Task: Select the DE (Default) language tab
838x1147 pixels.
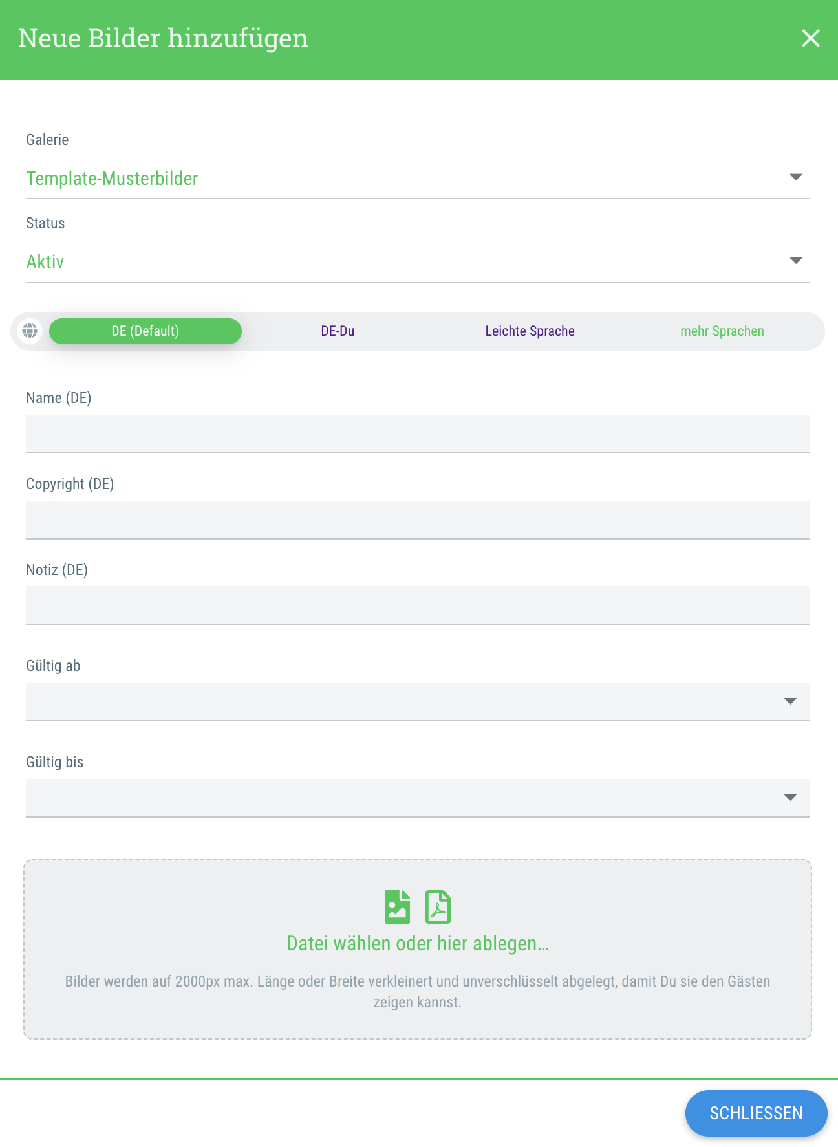Action: pyautogui.click(x=145, y=331)
